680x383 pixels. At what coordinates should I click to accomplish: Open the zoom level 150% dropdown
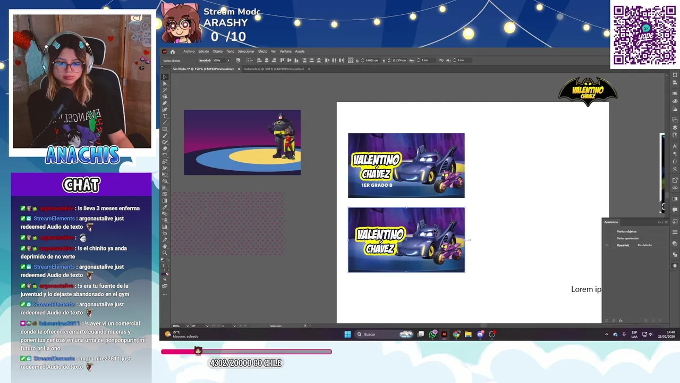coord(188,326)
